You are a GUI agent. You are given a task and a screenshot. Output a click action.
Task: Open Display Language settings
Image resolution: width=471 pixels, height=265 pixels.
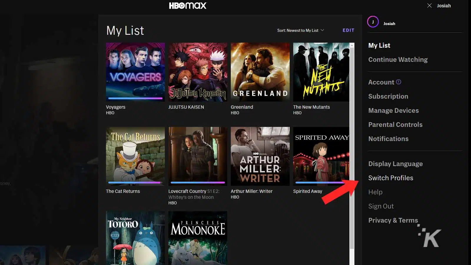click(x=395, y=164)
